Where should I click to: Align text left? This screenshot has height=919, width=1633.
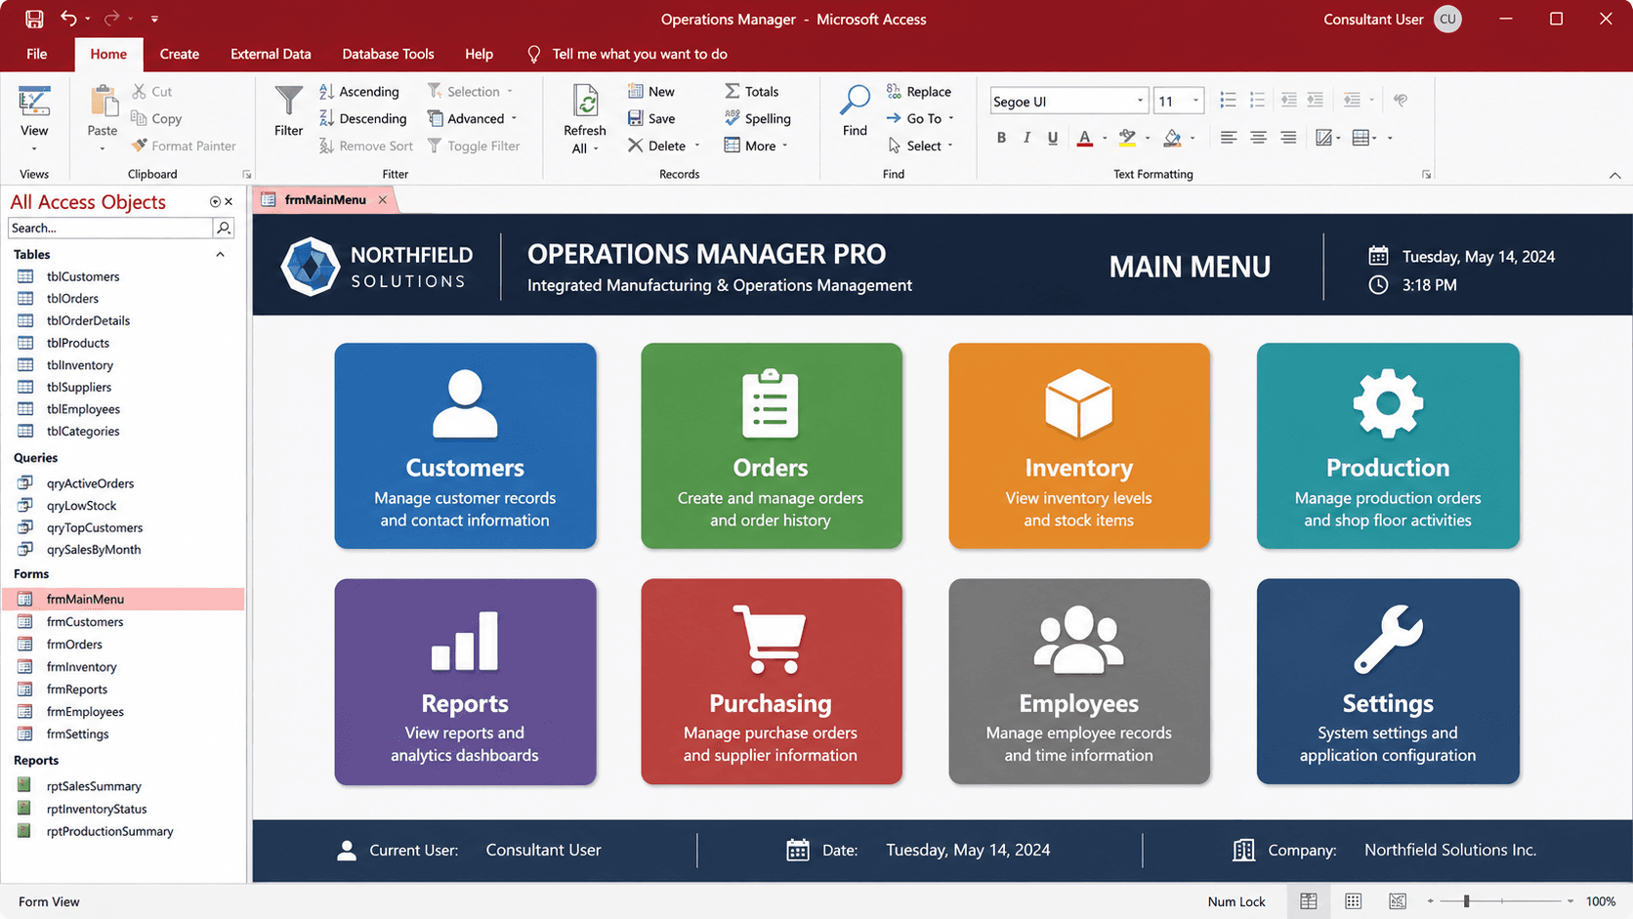pos(1228,138)
